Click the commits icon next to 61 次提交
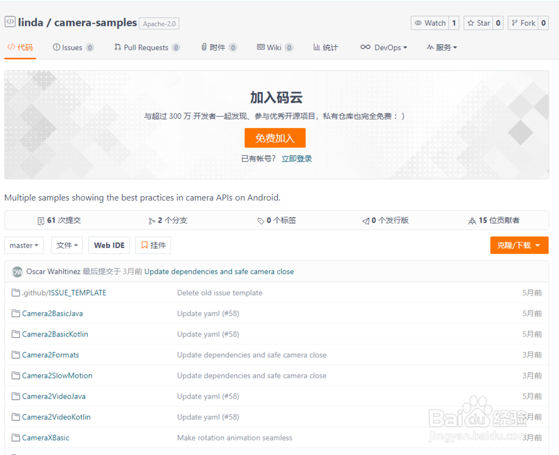 pos(41,221)
